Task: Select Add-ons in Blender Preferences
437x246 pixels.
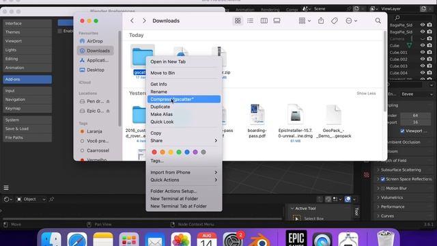Action: click(x=27, y=79)
